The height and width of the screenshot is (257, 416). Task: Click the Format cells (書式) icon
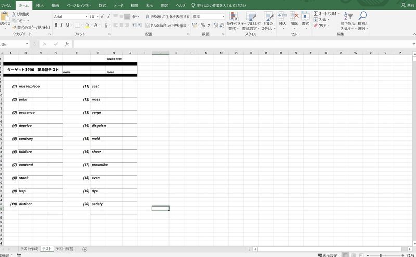click(x=305, y=17)
